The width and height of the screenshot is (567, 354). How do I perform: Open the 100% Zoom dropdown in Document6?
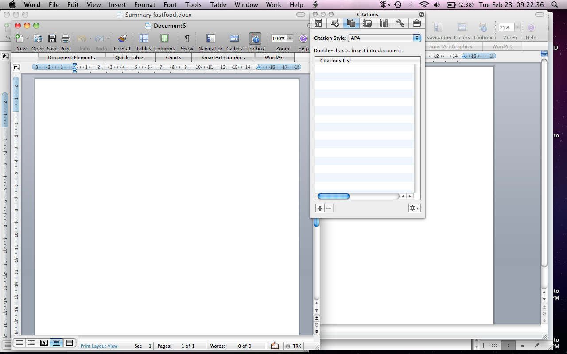click(x=290, y=38)
